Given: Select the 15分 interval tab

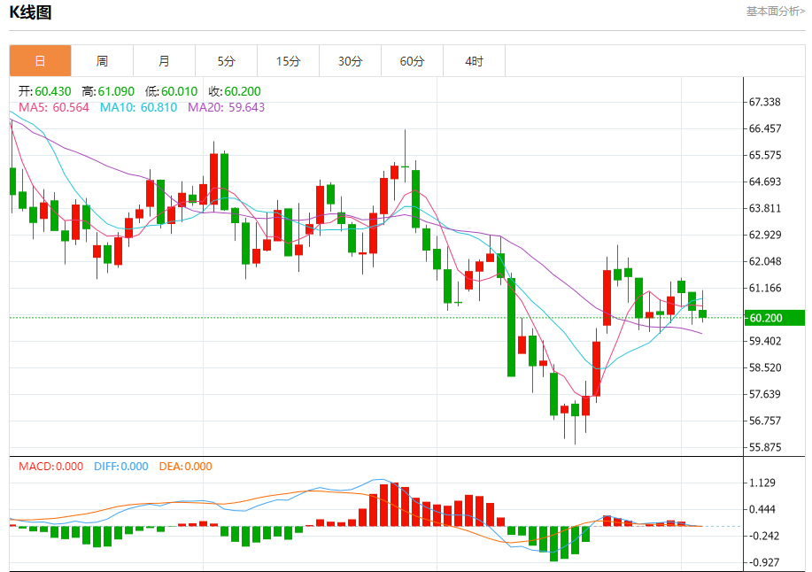Looking at the screenshot, I should click(x=288, y=61).
